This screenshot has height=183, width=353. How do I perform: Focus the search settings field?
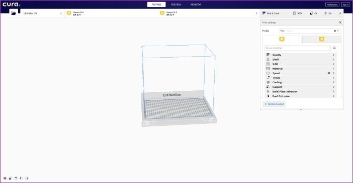pyautogui.click(x=298, y=48)
